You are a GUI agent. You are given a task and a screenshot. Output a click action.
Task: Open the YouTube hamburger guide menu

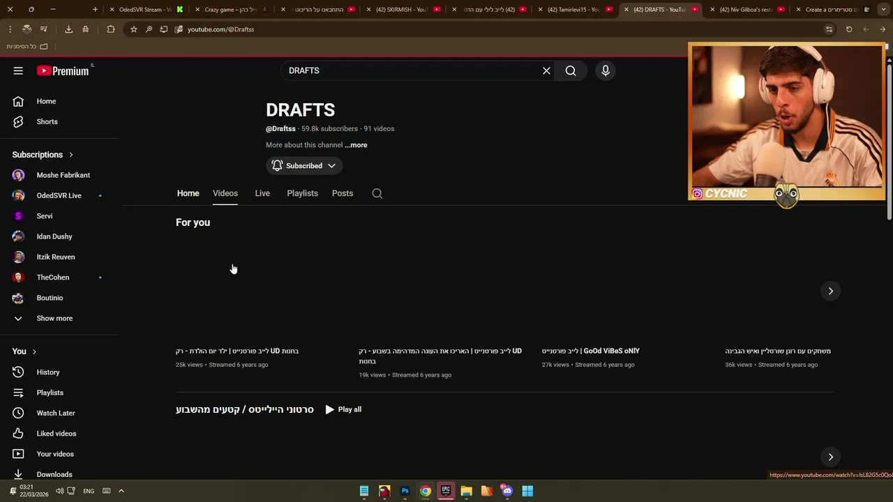(18, 70)
